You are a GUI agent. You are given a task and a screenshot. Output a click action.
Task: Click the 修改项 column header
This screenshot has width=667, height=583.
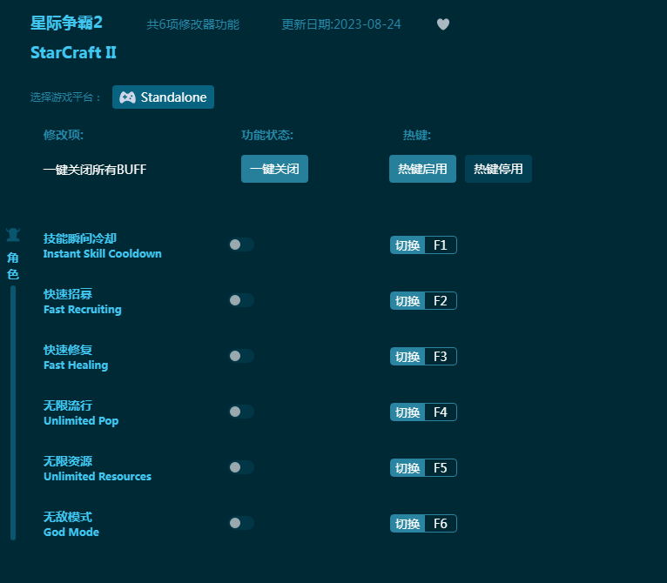point(64,135)
